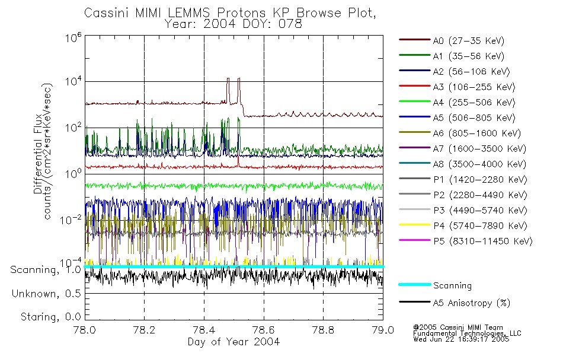Click the P3 (4490-5740 KeV) legend label

pos(480,211)
